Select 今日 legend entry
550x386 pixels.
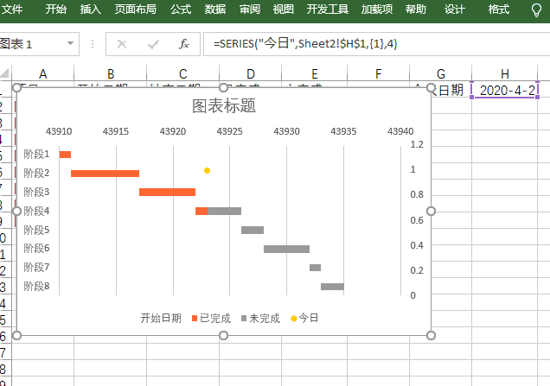coord(304,318)
